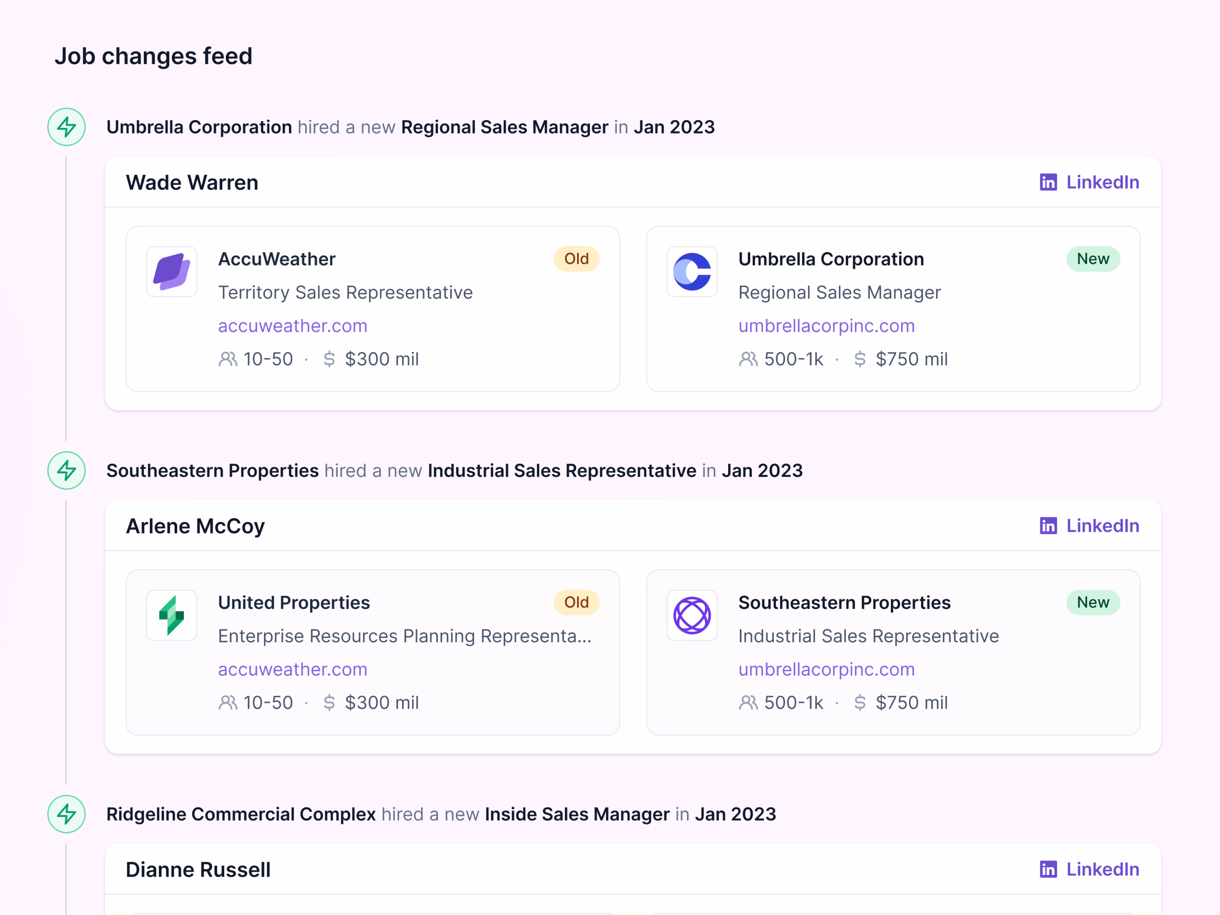Click the New badge on Southeastern Properties card
The height and width of the screenshot is (915, 1220).
1093,602
